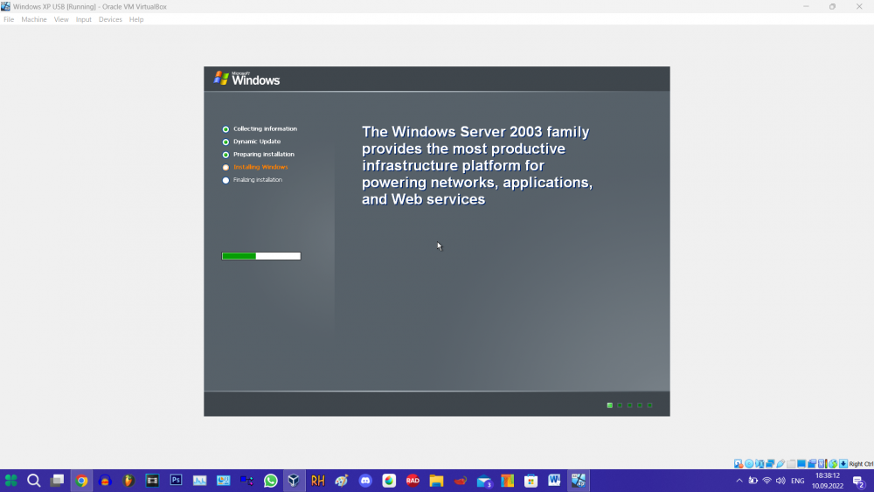Click the VirtualBox title bar app icon
This screenshot has width=874, height=492.
pyautogui.click(x=5, y=7)
